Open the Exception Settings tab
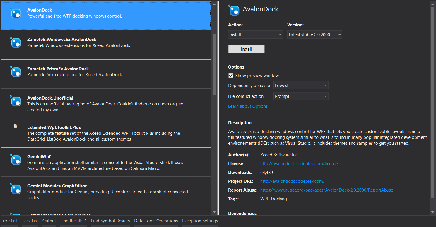This screenshot has height=227, width=436. coord(200,221)
